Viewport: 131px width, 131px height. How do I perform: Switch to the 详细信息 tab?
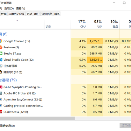(47, 14)
